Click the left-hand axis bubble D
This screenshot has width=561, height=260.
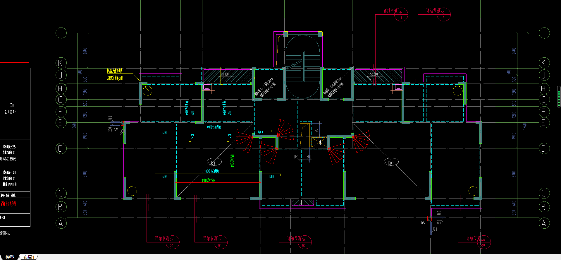coord(61,148)
